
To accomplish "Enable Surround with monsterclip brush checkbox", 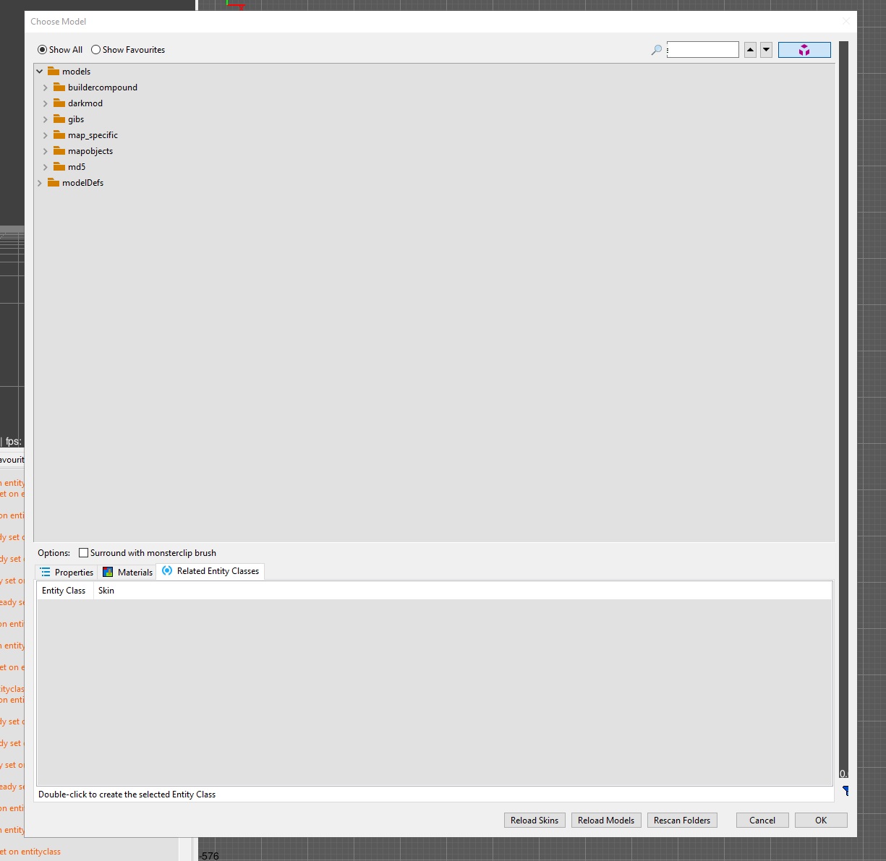I will [83, 553].
